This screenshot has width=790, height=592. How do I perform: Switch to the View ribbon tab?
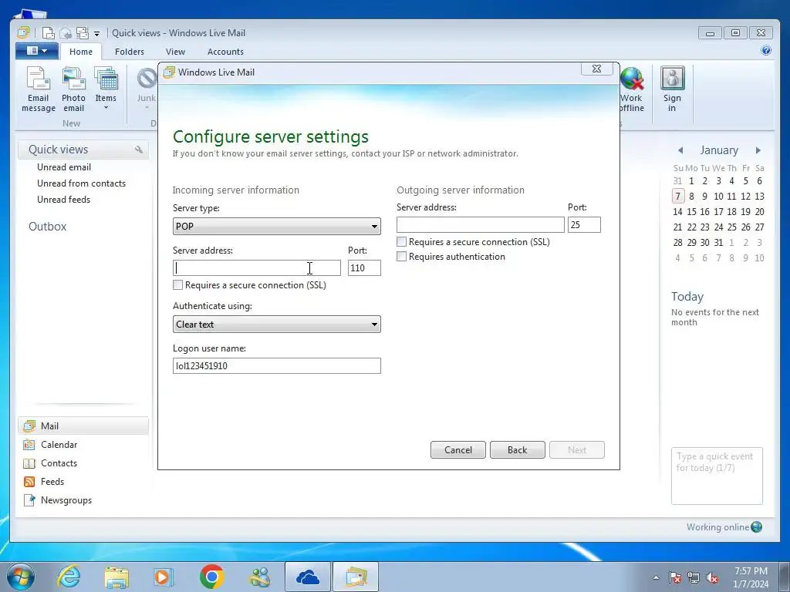[x=175, y=52]
